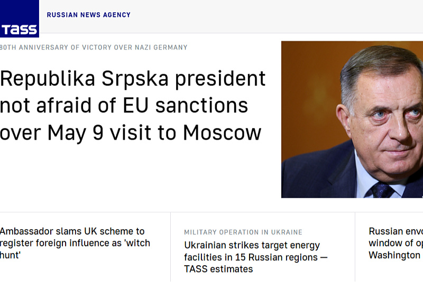The image size is (423, 282).
Task: Click the TASS logo to go home
Action: point(19,18)
